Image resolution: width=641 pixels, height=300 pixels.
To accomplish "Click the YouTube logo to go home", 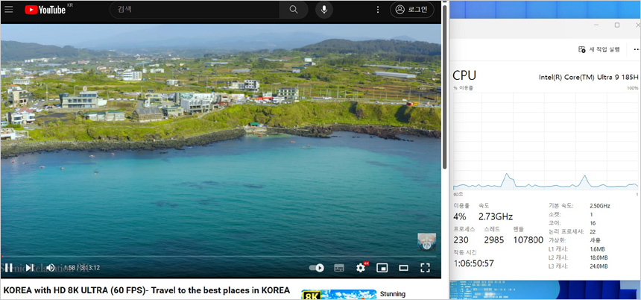I will pyautogui.click(x=45, y=10).
